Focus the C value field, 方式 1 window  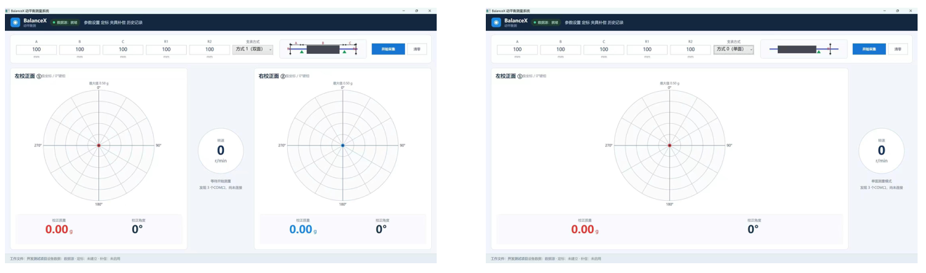click(x=123, y=50)
